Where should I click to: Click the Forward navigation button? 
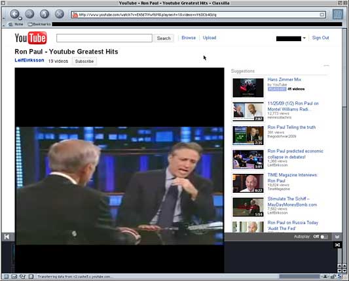tap(29, 14)
